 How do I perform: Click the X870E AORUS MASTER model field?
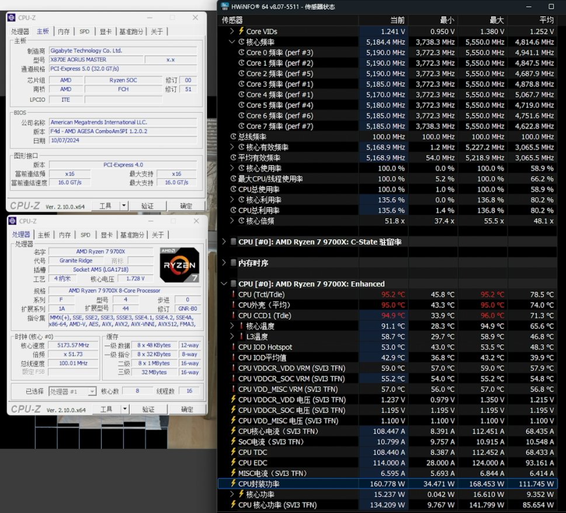96,60
